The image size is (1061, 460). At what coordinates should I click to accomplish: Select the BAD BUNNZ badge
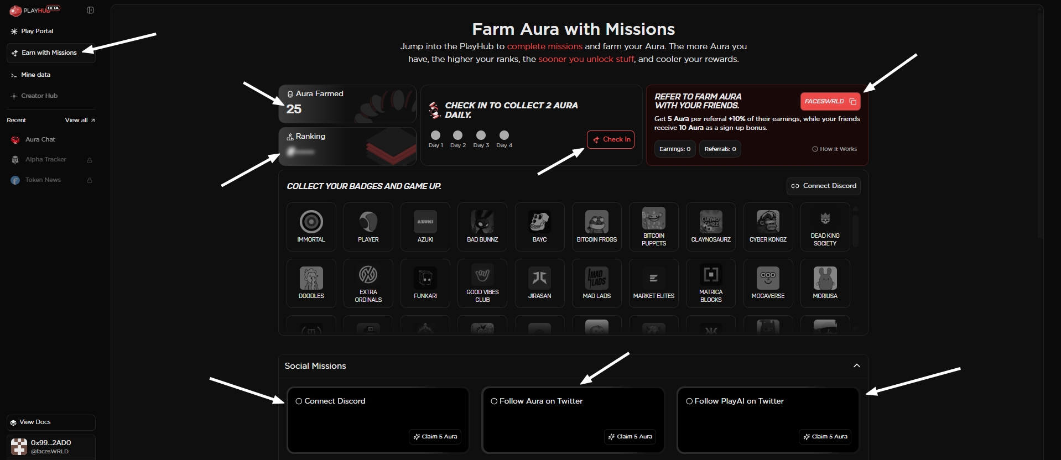click(482, 227)
